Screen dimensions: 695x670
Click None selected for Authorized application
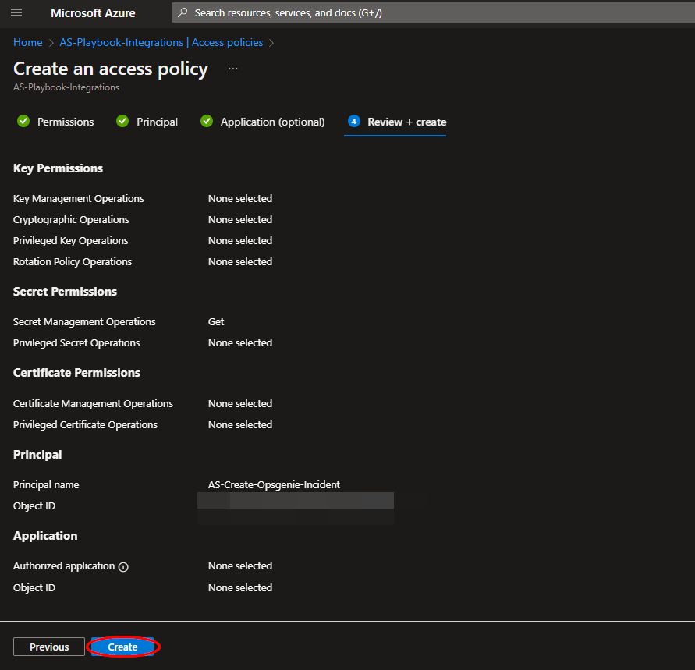click(240, 565)
